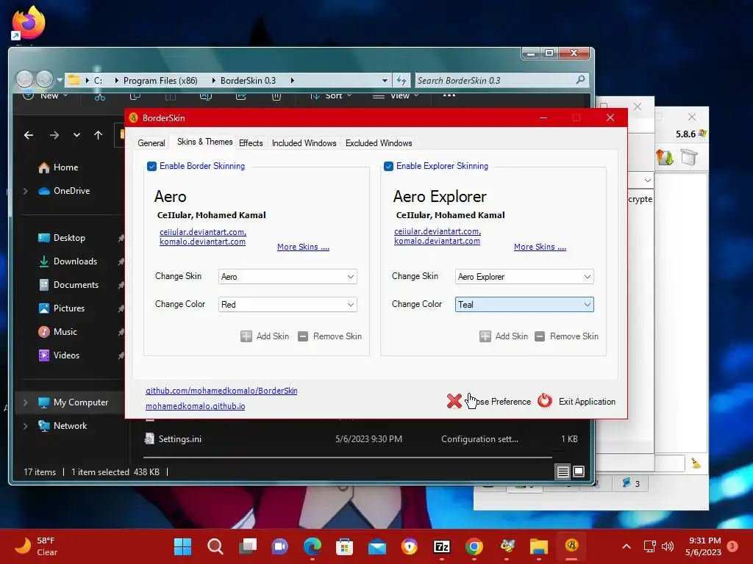753x564 pixels.
Task: Open taskbar Search
Action: pyautogui.click(x=215, y=546)
